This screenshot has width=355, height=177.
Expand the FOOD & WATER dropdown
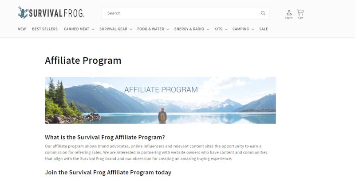[x=153, y=29]
